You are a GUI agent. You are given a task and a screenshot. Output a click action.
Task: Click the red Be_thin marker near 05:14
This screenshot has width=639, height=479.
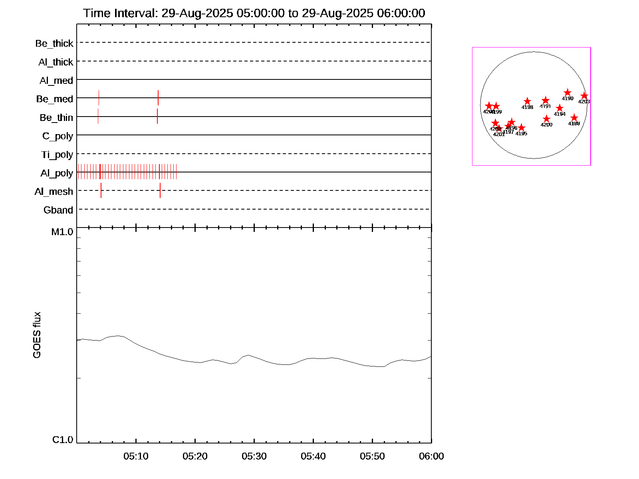tap(157, 116)
